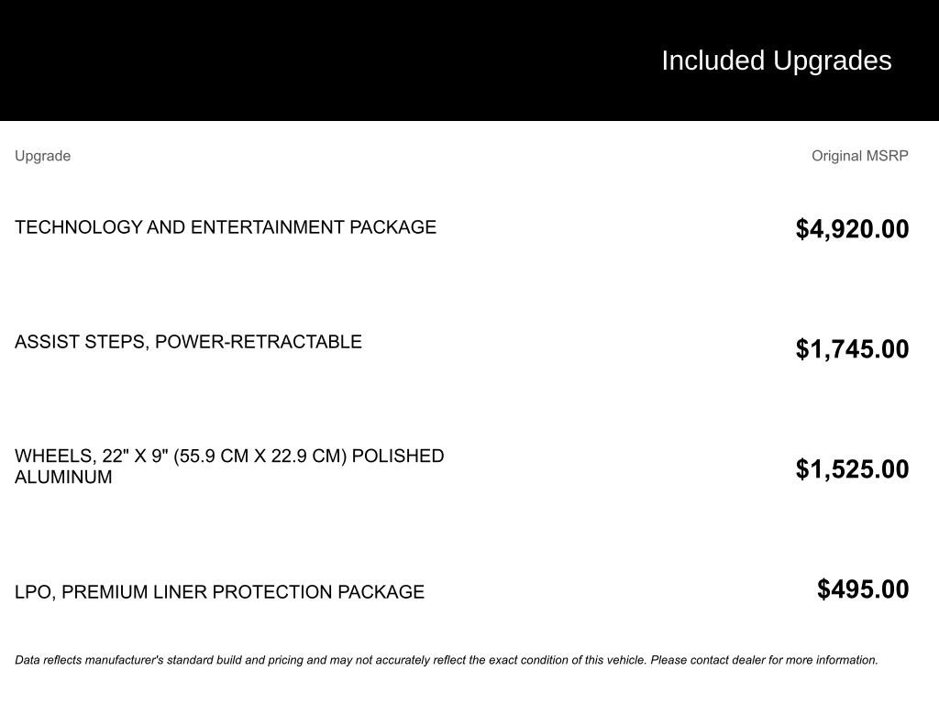Select the 22" Polished Aluminum Wheels upgrade

click(x=229, y=467)
